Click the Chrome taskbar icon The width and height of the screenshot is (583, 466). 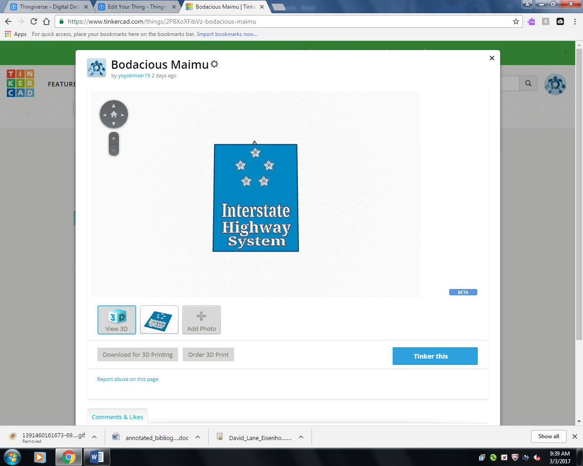[69, 457]
